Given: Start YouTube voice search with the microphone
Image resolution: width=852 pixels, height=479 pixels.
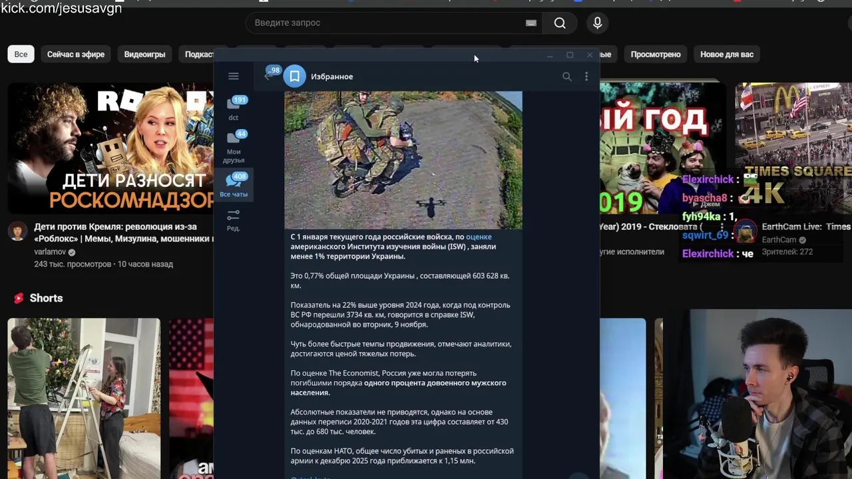Looking at the screenshot, I should (x=597, y=23).
